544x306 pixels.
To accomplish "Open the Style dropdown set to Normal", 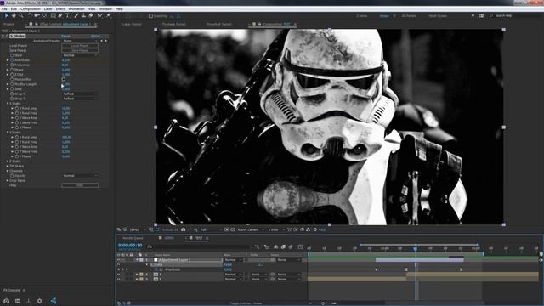I will [x=80, y=55].
